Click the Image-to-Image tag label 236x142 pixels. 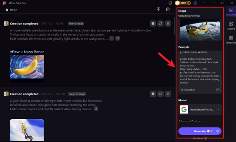pyautogui.click(x=77, y=94)
